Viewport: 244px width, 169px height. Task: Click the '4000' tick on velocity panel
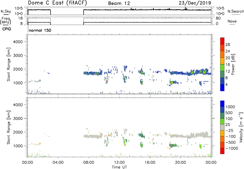[x=18, y=105]
